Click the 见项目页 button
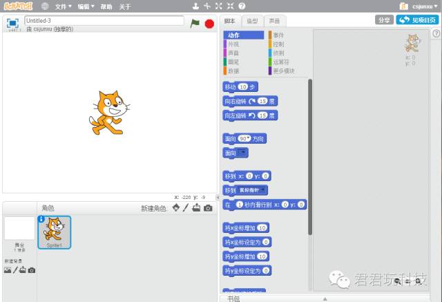Image resolution: width=442 pixels, height=302 pixels. (417, 20)
